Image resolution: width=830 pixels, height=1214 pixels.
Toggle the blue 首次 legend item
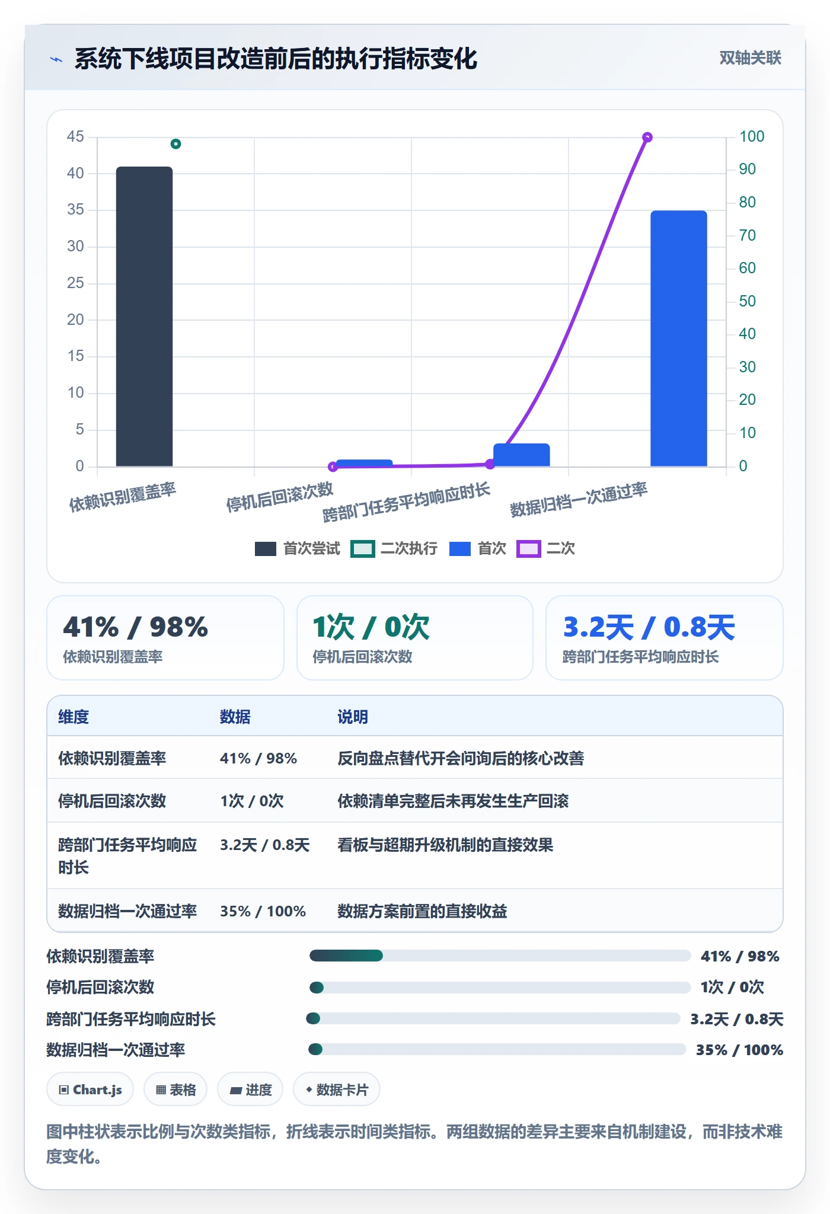tap(478, 549)
